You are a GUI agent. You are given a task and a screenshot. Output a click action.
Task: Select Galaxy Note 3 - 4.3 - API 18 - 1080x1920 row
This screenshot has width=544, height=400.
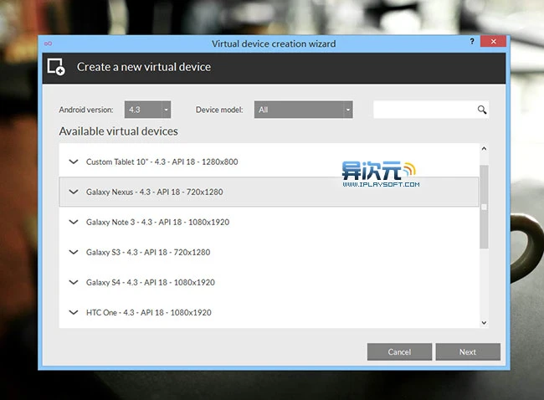point(157,222)
